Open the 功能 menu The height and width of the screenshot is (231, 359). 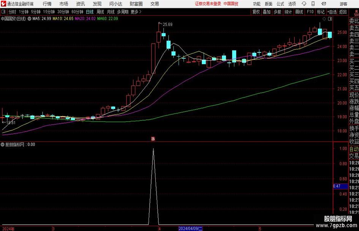tap(257, 4)
